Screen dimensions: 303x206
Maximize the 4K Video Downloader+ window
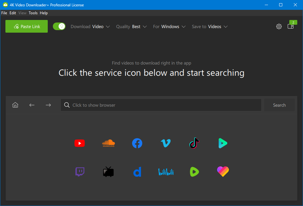point(281,5)
